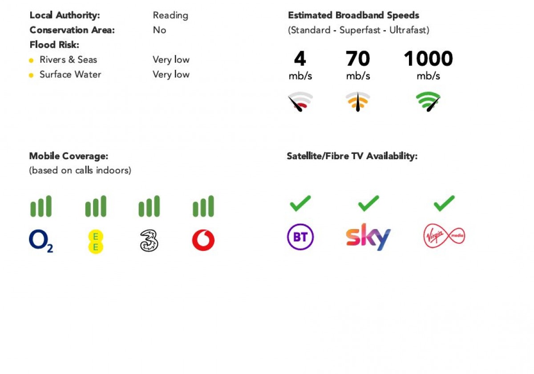Viewport: 534px width, 374px height.
Task: Click the red standard speed gauge icon
Action: [300, 102]
